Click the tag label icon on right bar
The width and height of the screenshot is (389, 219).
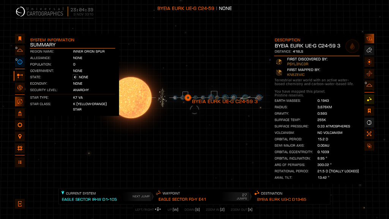click(x=369, y=50)
